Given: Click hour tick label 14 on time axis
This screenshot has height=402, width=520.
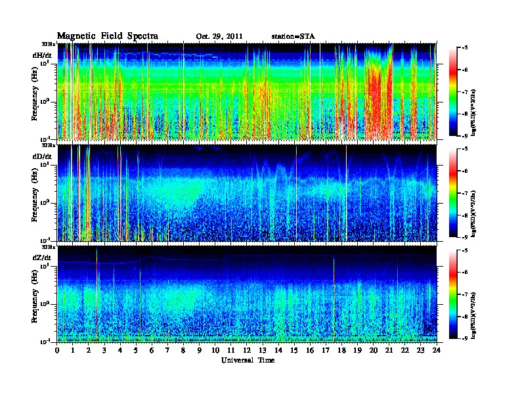Looking at the screenshot, I should (x=278, y=350).
